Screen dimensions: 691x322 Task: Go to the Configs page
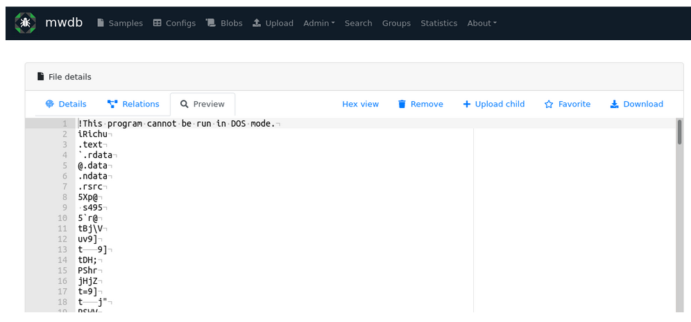coord(174,24)
